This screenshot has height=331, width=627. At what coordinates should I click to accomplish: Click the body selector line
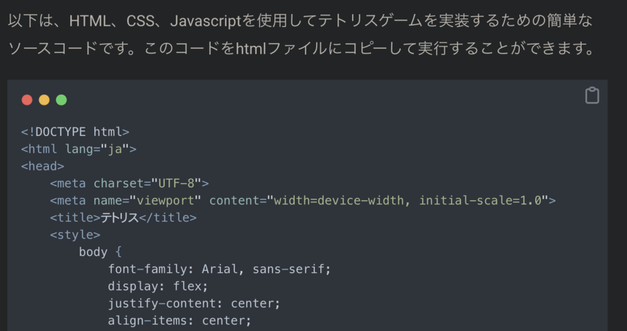100,252
